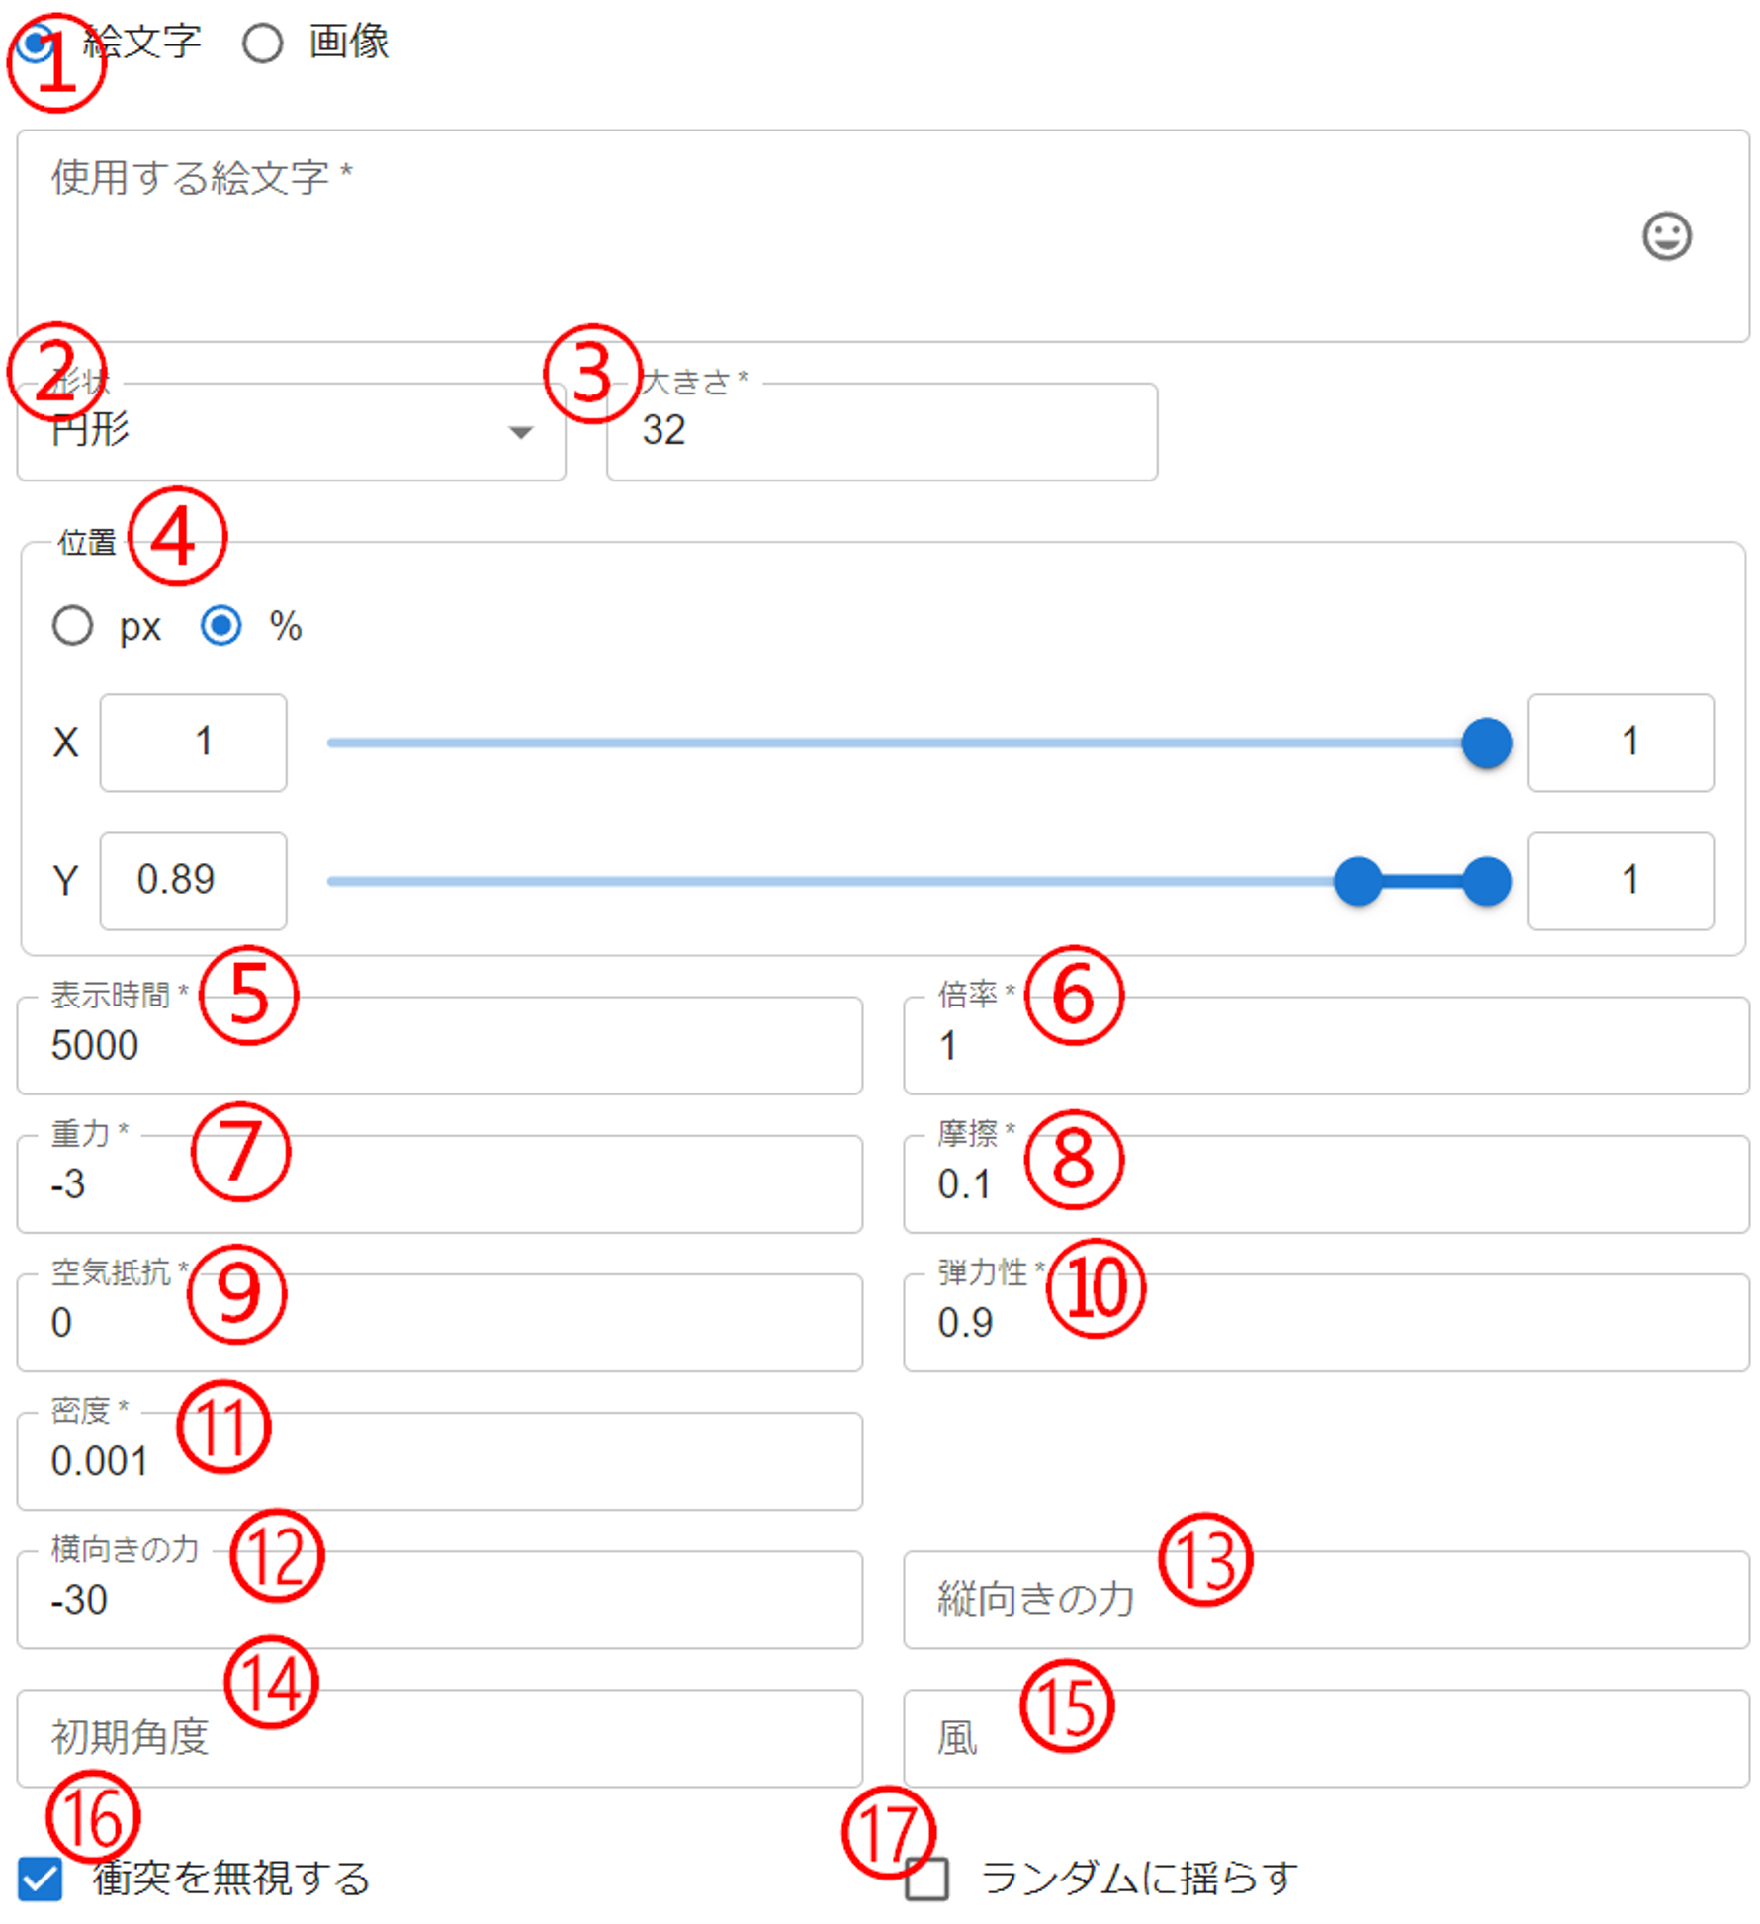Click the 風 wind input field
1760x1924 pixels.
point(1325,1738)
